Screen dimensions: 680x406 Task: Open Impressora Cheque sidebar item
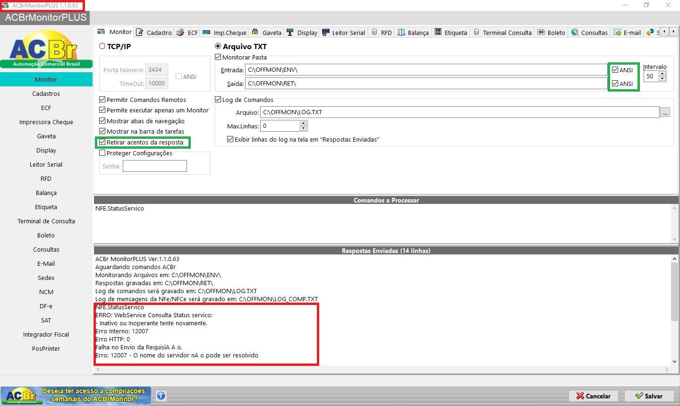[46, 122]
